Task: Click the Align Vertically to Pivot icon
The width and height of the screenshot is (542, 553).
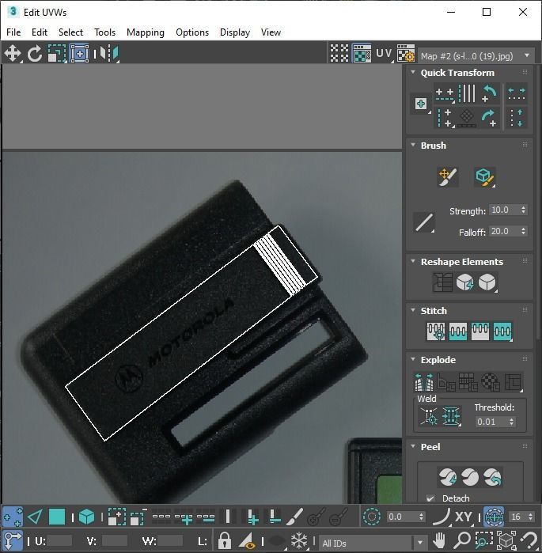Action: [445, 118]
